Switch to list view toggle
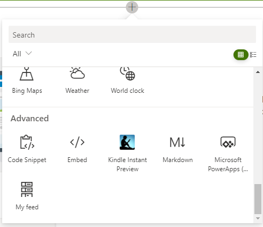The image size is (263, 227). point(253,55)
